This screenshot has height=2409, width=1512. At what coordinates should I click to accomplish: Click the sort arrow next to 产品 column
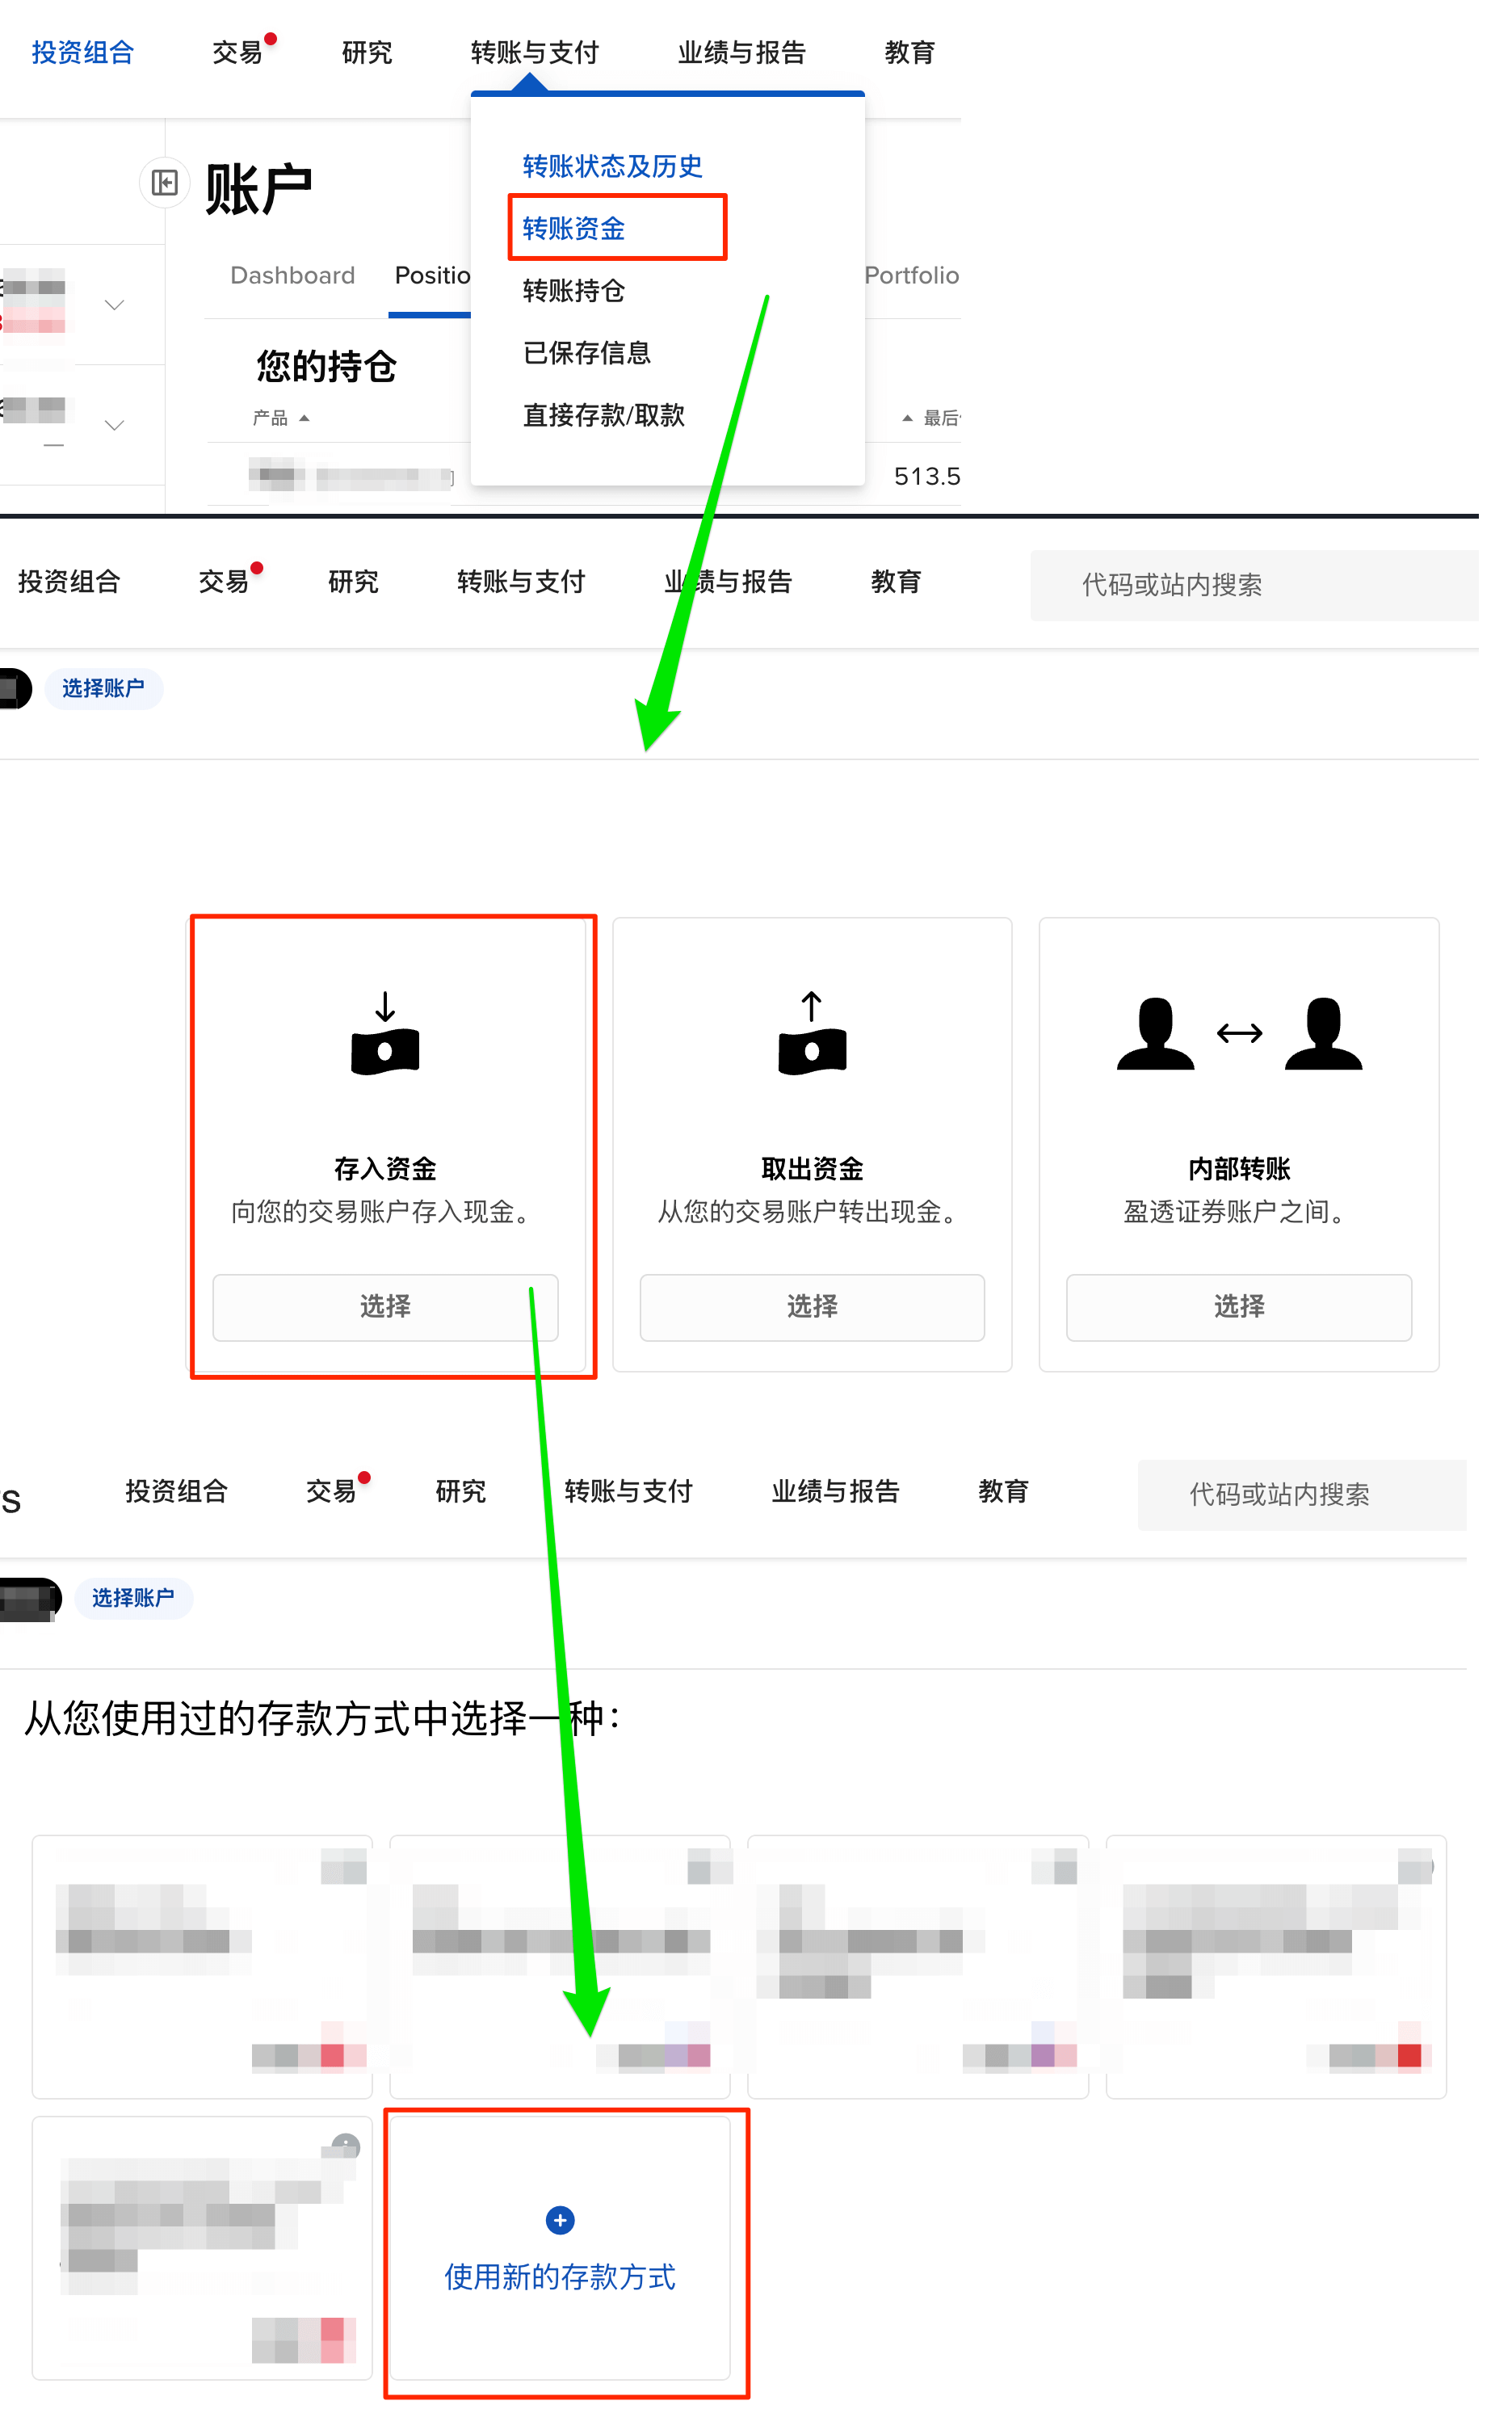(304, 418)
